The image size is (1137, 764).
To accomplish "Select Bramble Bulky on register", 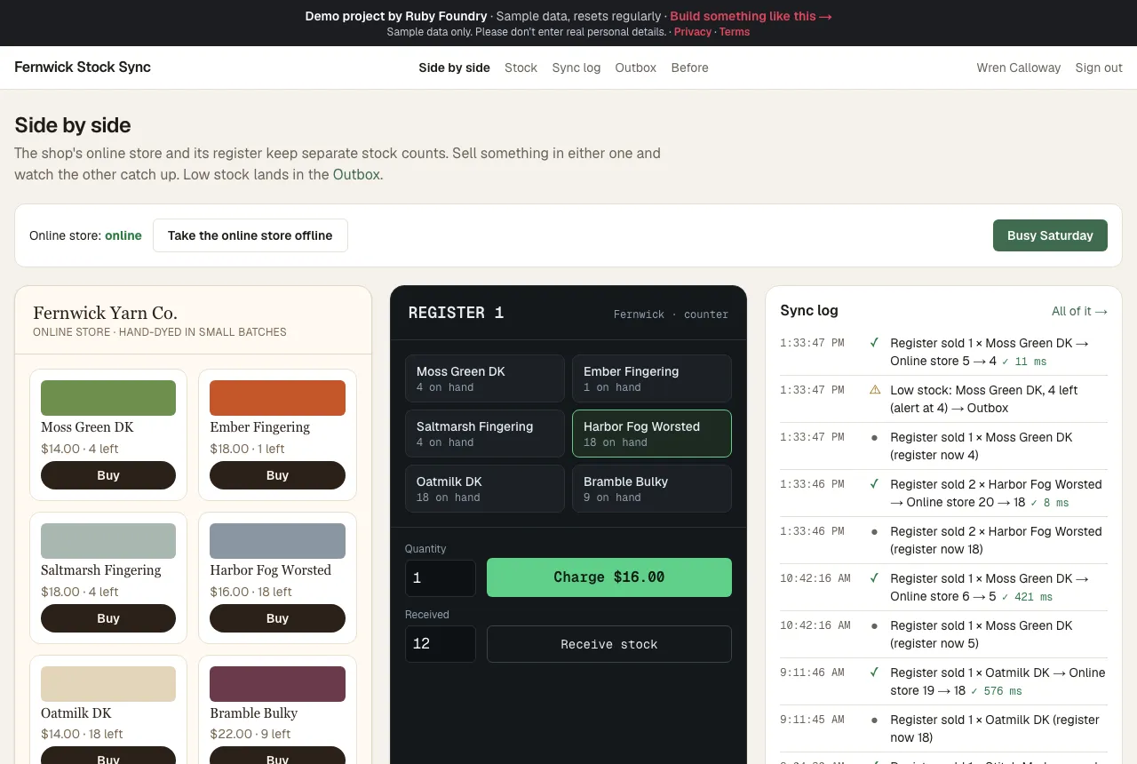I will [x=652, y=489].
